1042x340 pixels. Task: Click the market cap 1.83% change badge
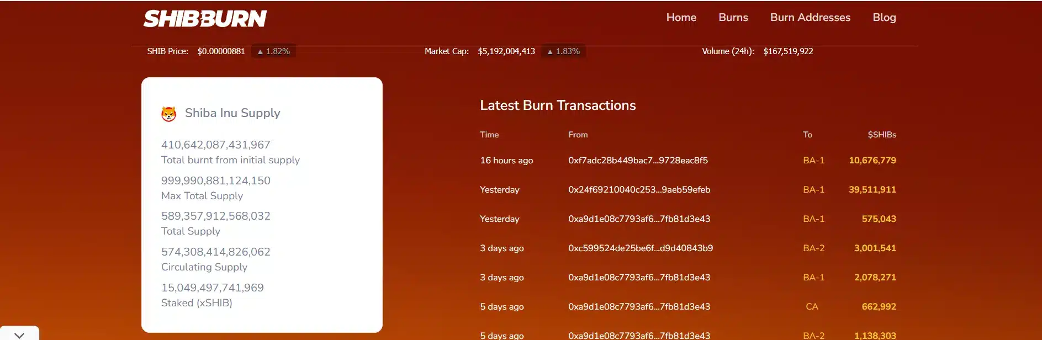563,51
